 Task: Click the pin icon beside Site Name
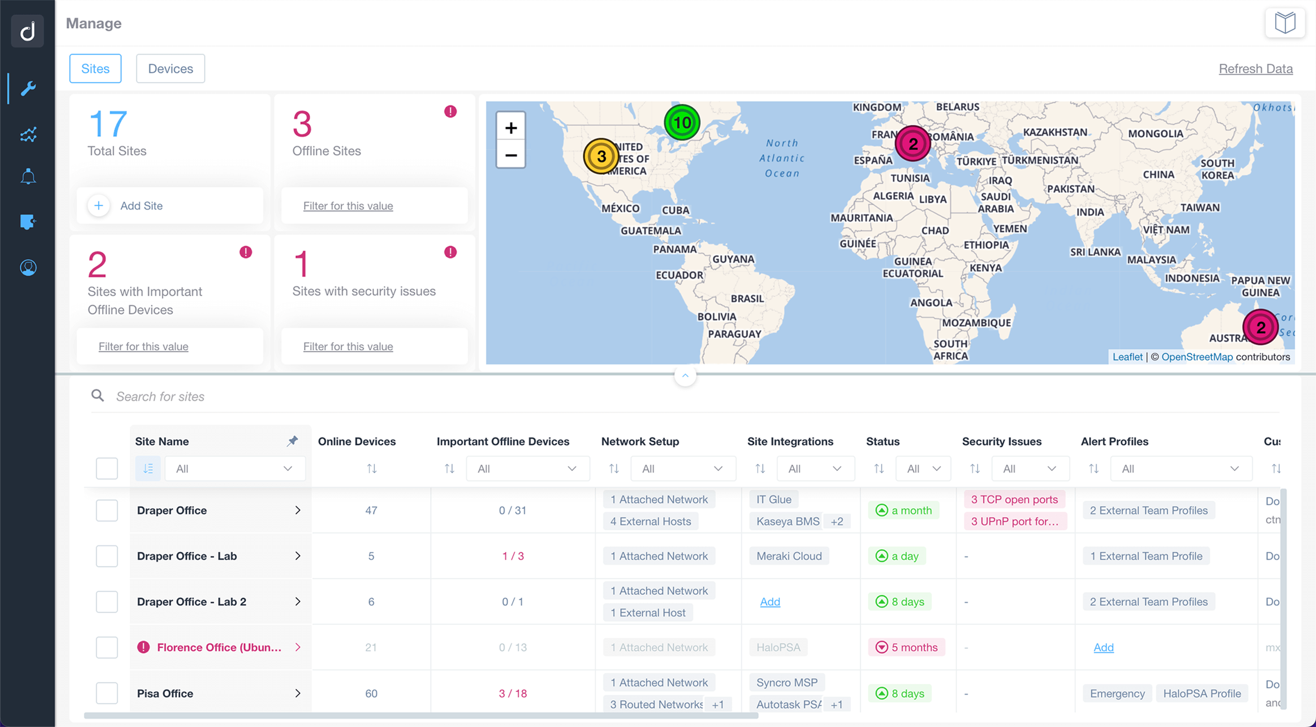coord(292,441)
